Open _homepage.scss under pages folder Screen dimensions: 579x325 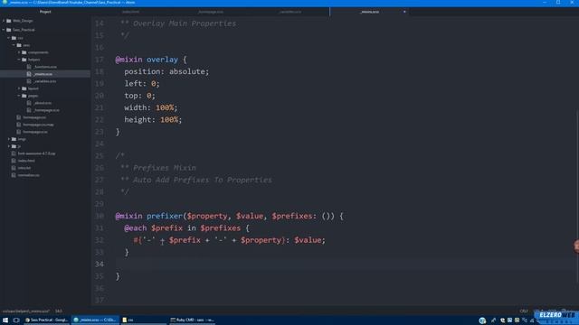(x=46, y=110)
